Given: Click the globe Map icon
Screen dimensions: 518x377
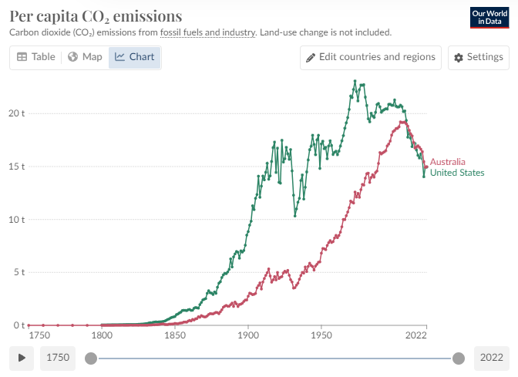Looking at the screenshot, I should point(72,57).
